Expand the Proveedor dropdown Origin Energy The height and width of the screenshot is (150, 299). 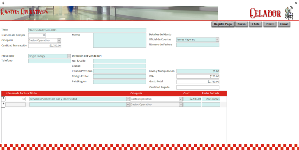69,56
